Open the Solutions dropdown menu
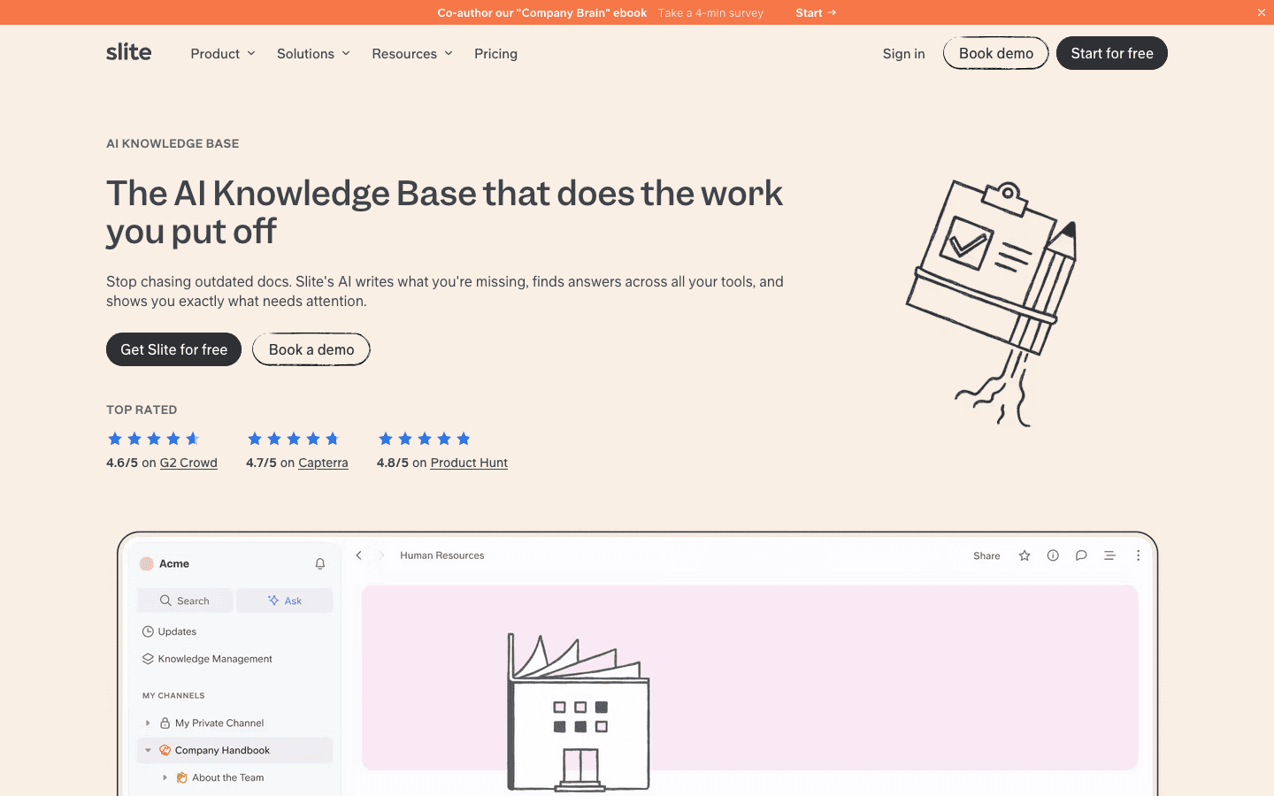 pos(313,53)
